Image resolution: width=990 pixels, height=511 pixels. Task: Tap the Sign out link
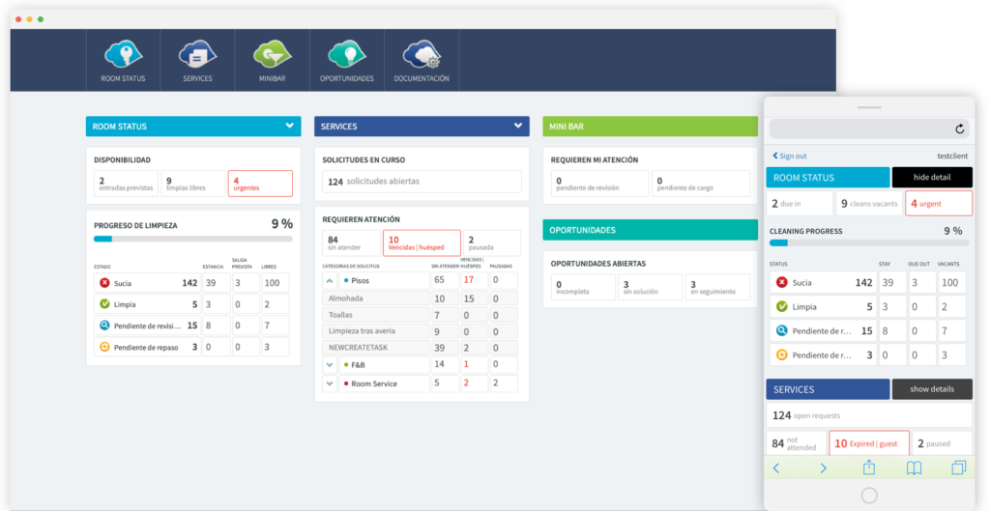point(789,156)
